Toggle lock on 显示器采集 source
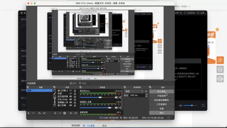227x128 pixels. tap(75, 96)
